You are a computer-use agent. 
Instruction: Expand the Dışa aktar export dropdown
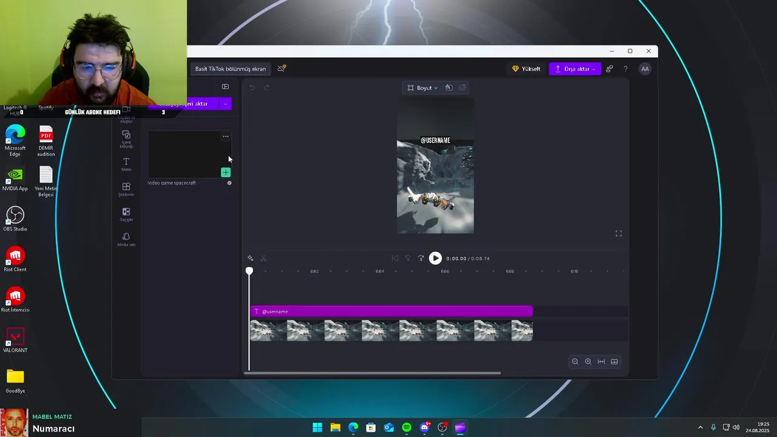pos(594,69)
